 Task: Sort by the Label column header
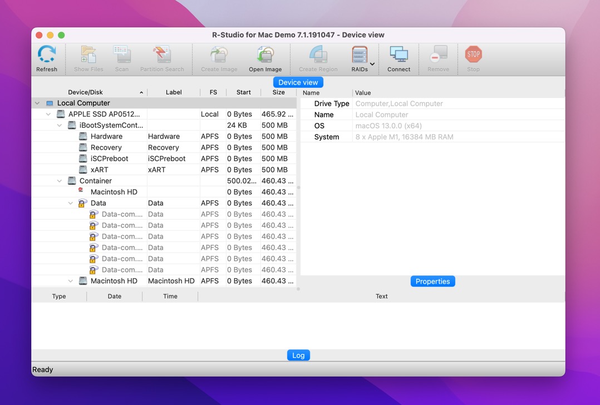pos(174,92)
